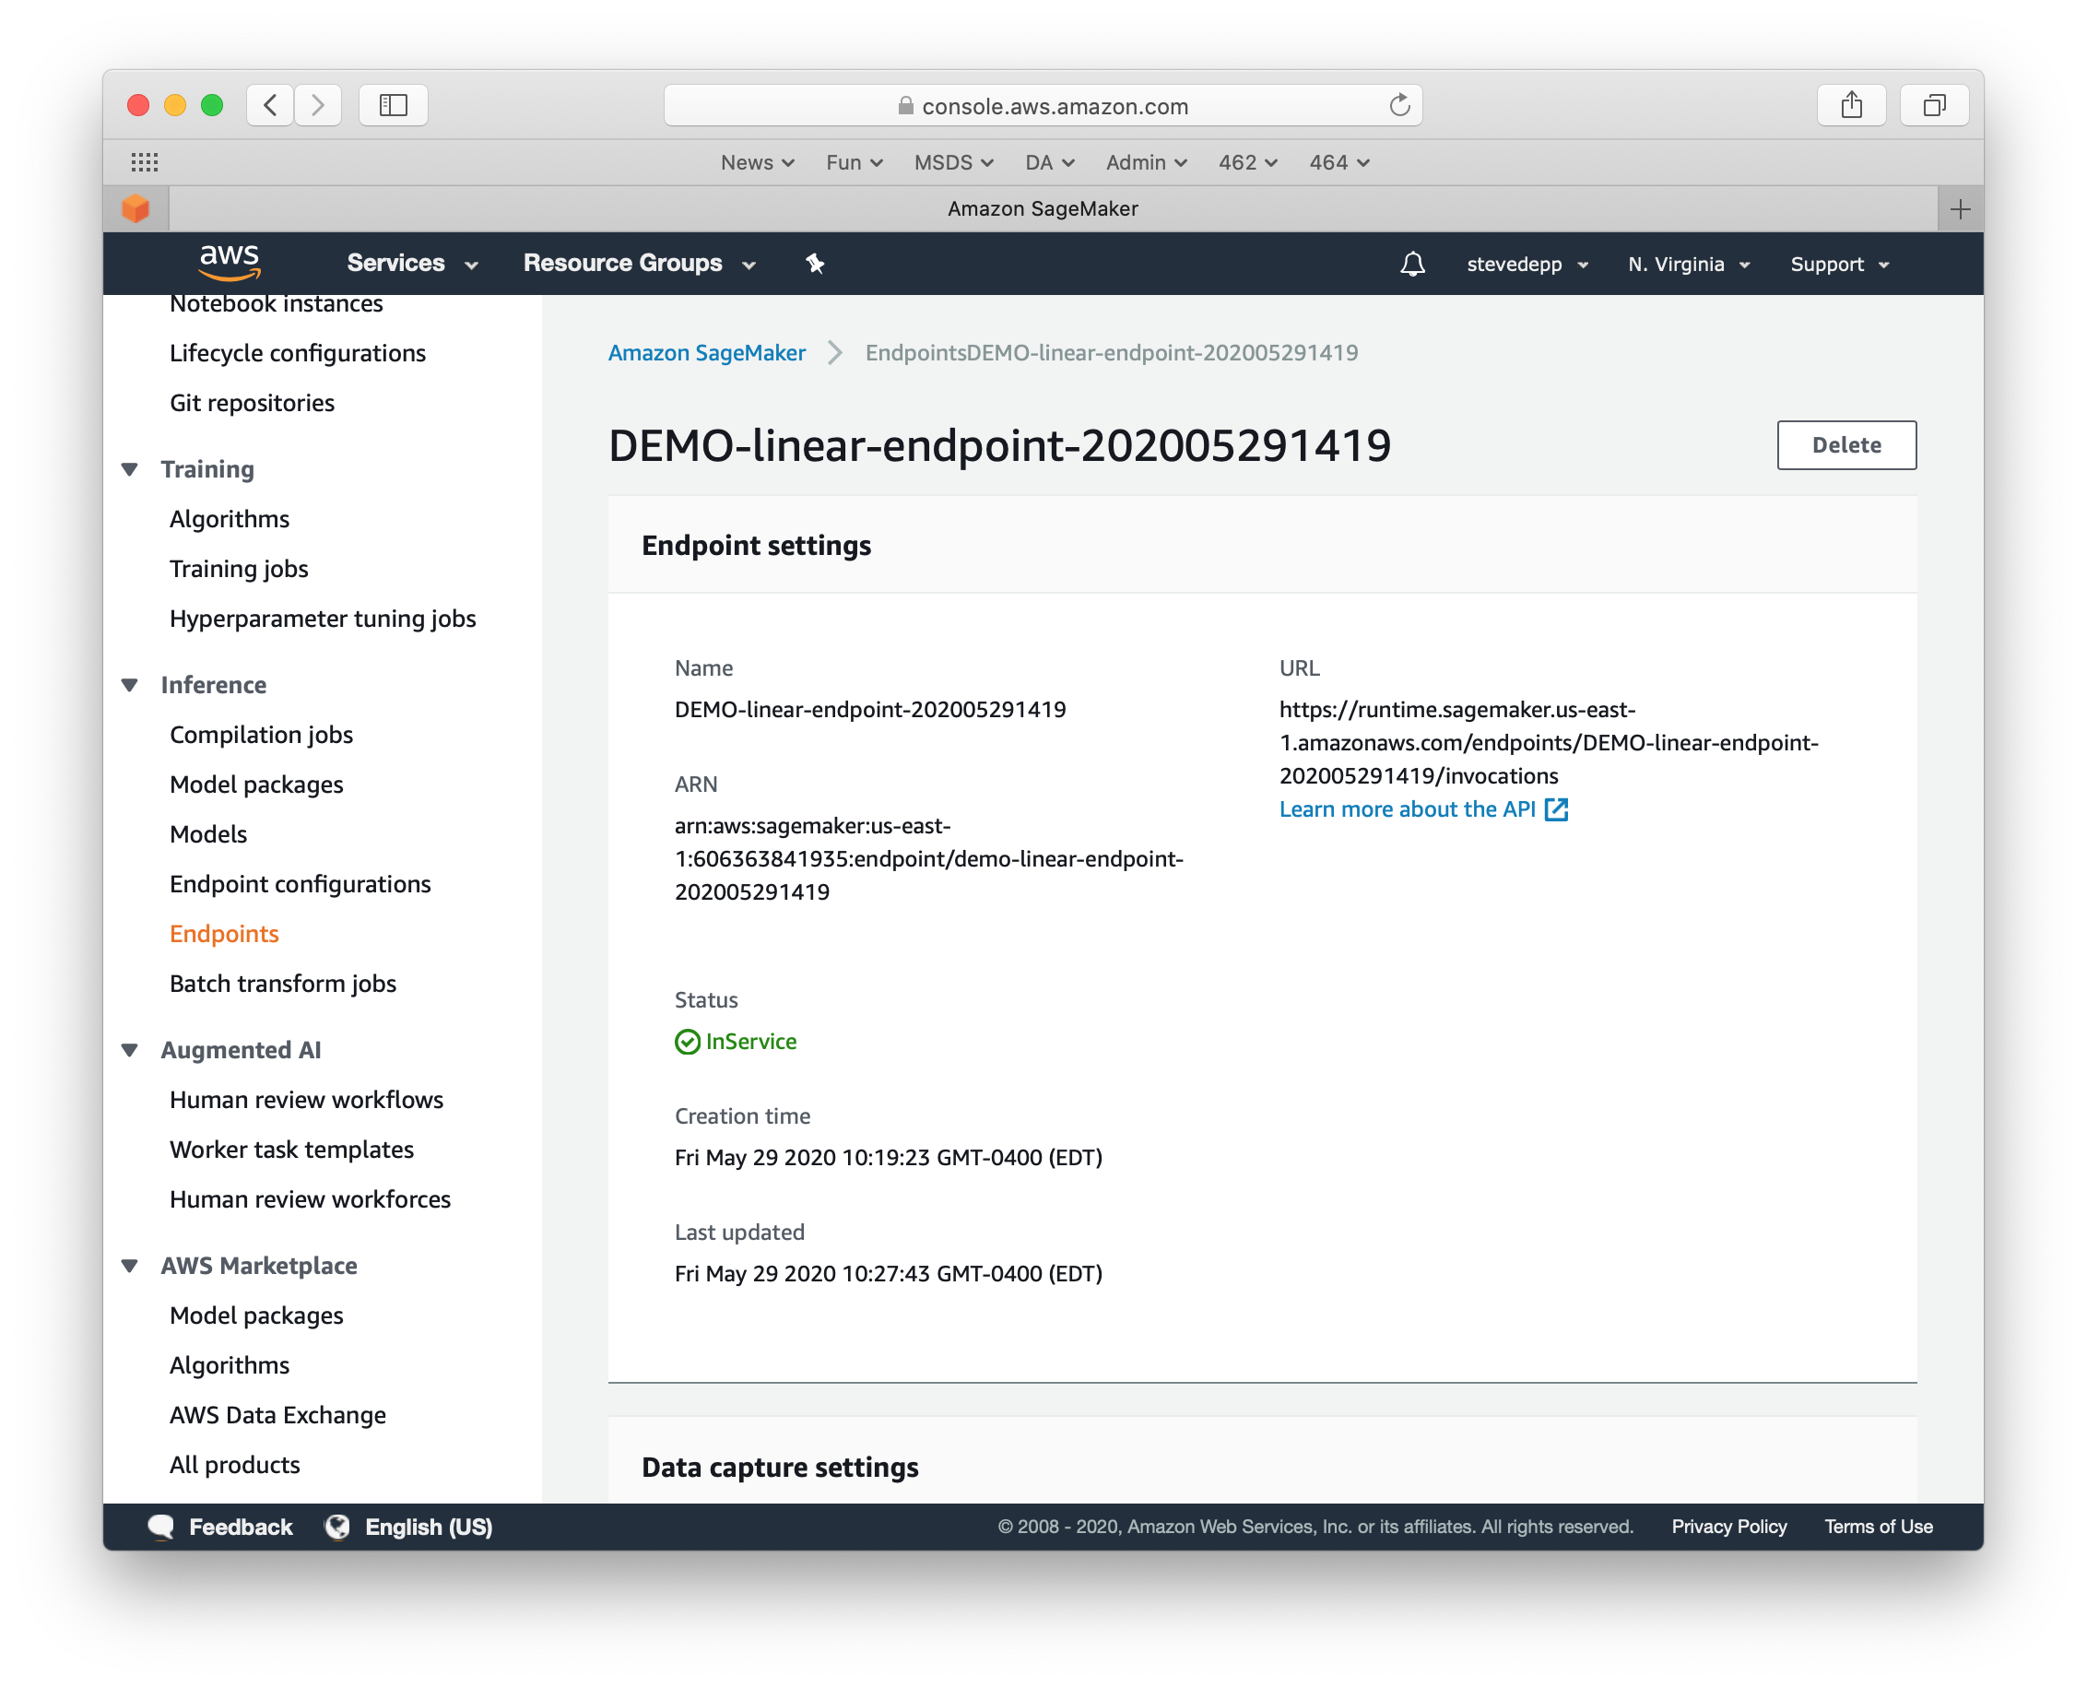Open Hyperparameter tuning jobs in sidebar

click(x=323, y=619)
